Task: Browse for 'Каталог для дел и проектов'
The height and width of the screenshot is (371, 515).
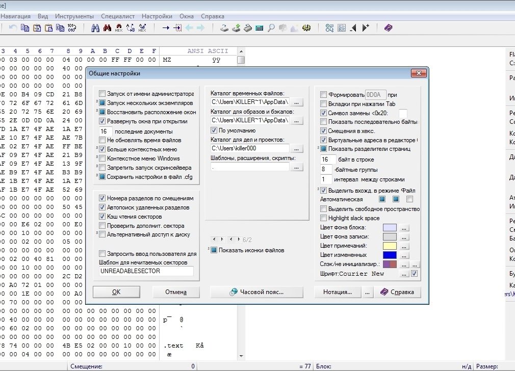Action: click(x=297, y=149)
